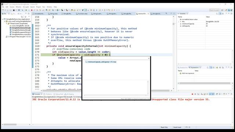Click Remove All Expressions icon in Expressions toolbar
This screenshot has height=132, width=235.
click(223, 67)
